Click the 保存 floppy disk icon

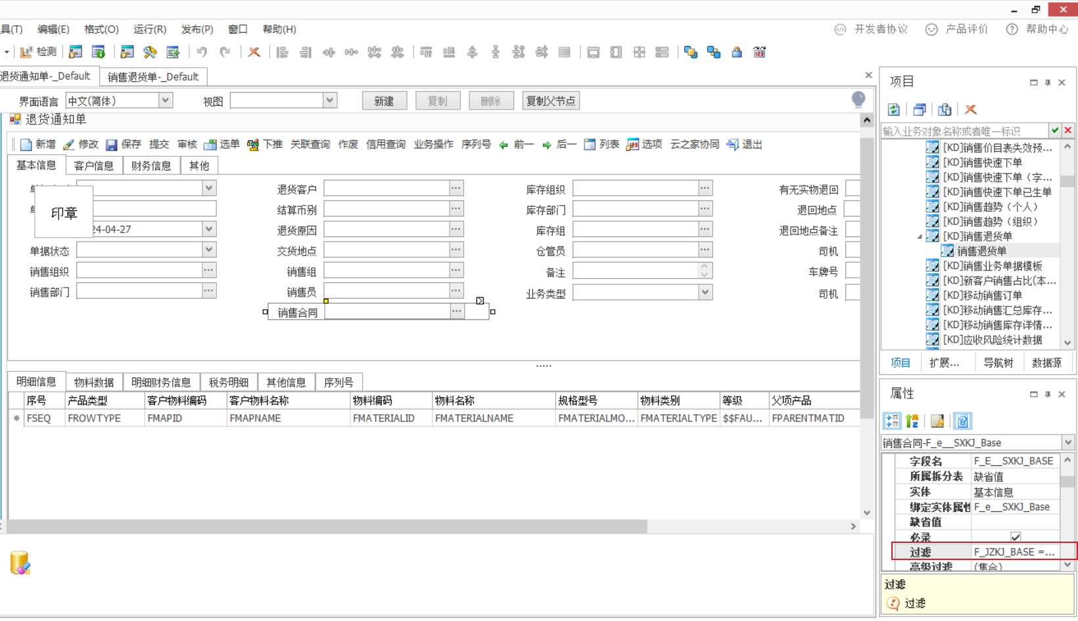click(x=112, y=144)
